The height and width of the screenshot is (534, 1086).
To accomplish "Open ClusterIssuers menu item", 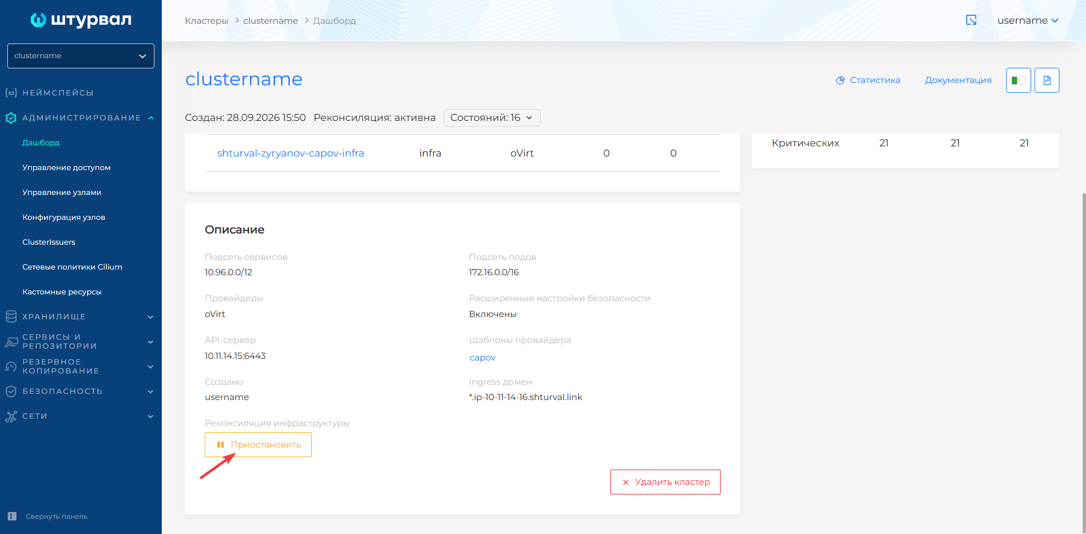I will click(x=49, y=242).
